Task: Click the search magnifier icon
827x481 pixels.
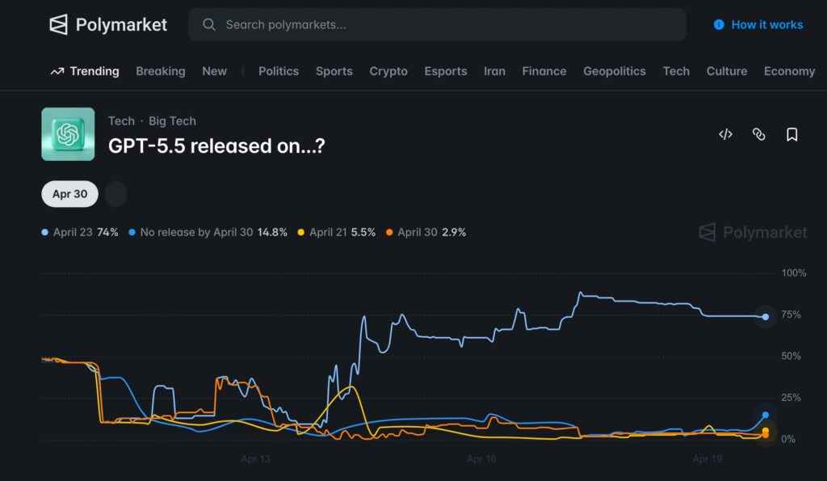Action: pos(208,25)
